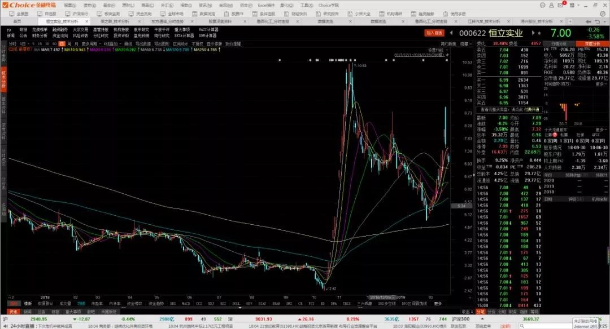Switch to the 江铃汽车_技术分析 tab
The width and height of the screenshot is (610, 329).
pyautogui.click(x=484, y=21)
